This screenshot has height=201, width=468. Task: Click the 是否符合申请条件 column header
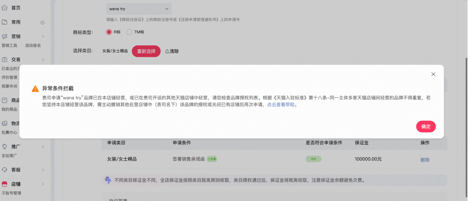pos(324,143)
